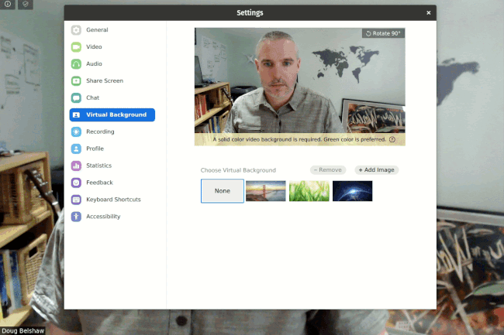504x335 pixels.
Task: Open Feedback label
Action: [x=99, y=183]
